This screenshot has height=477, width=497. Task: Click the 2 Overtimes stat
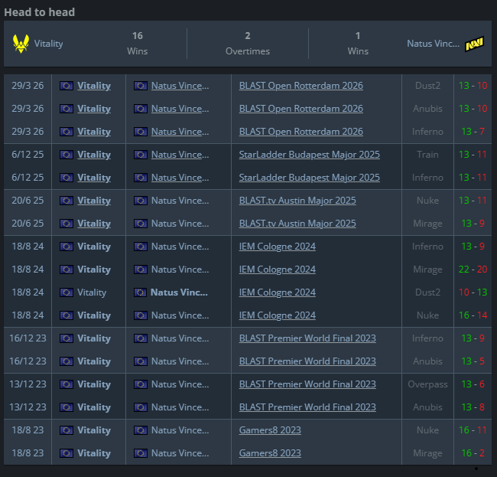248,44
